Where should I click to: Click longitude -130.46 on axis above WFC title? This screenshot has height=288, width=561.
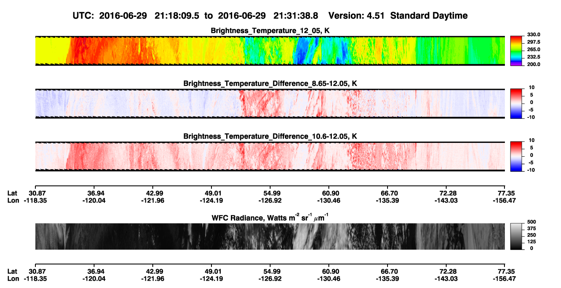click(x=329, y=200)
